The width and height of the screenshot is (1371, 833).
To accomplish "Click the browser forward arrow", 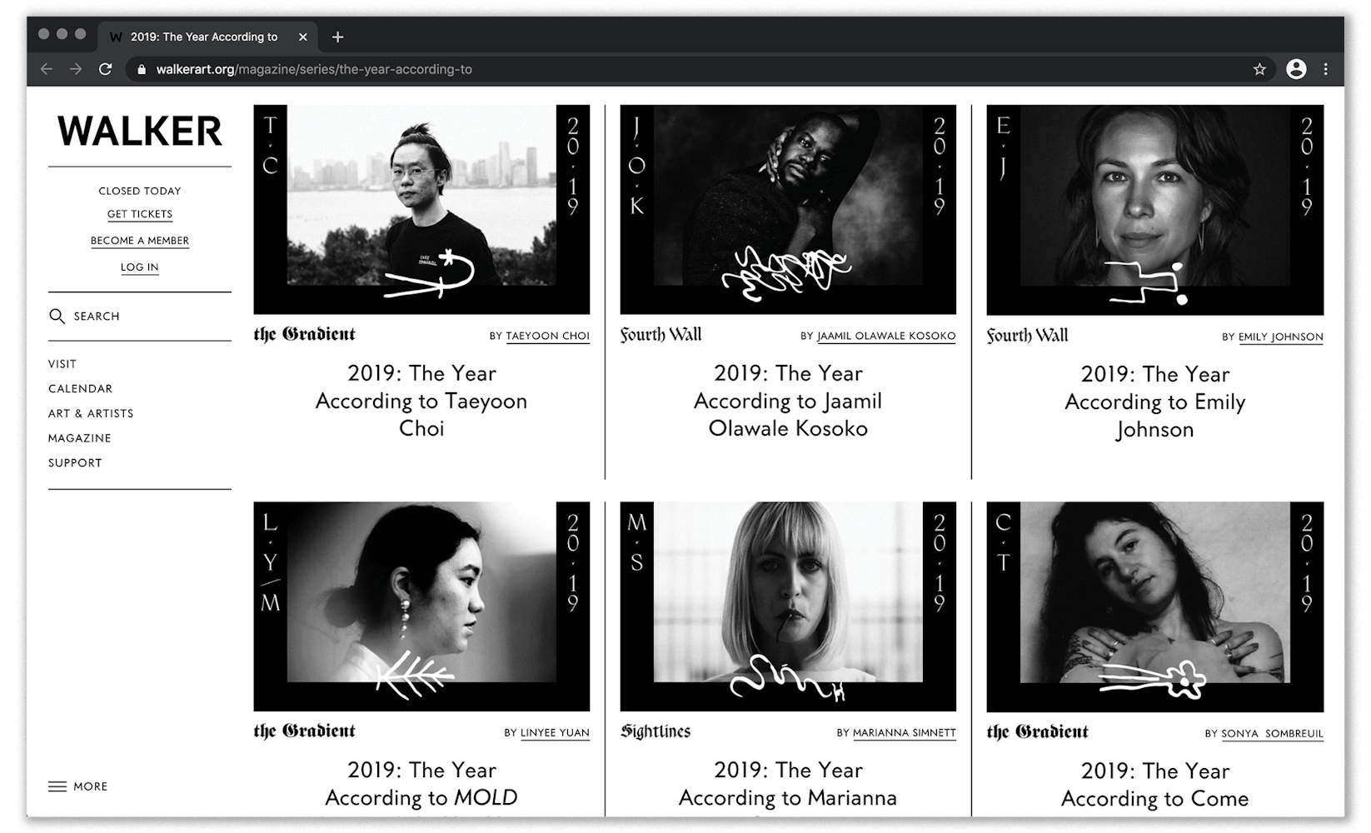I will (76, 69).
